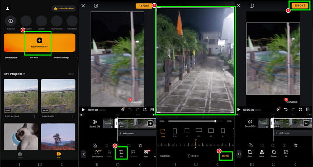Toggle Sound ON in the Edit toolbar editor
The width and height of the screenshot is (313, 167).
coord(95,123)
